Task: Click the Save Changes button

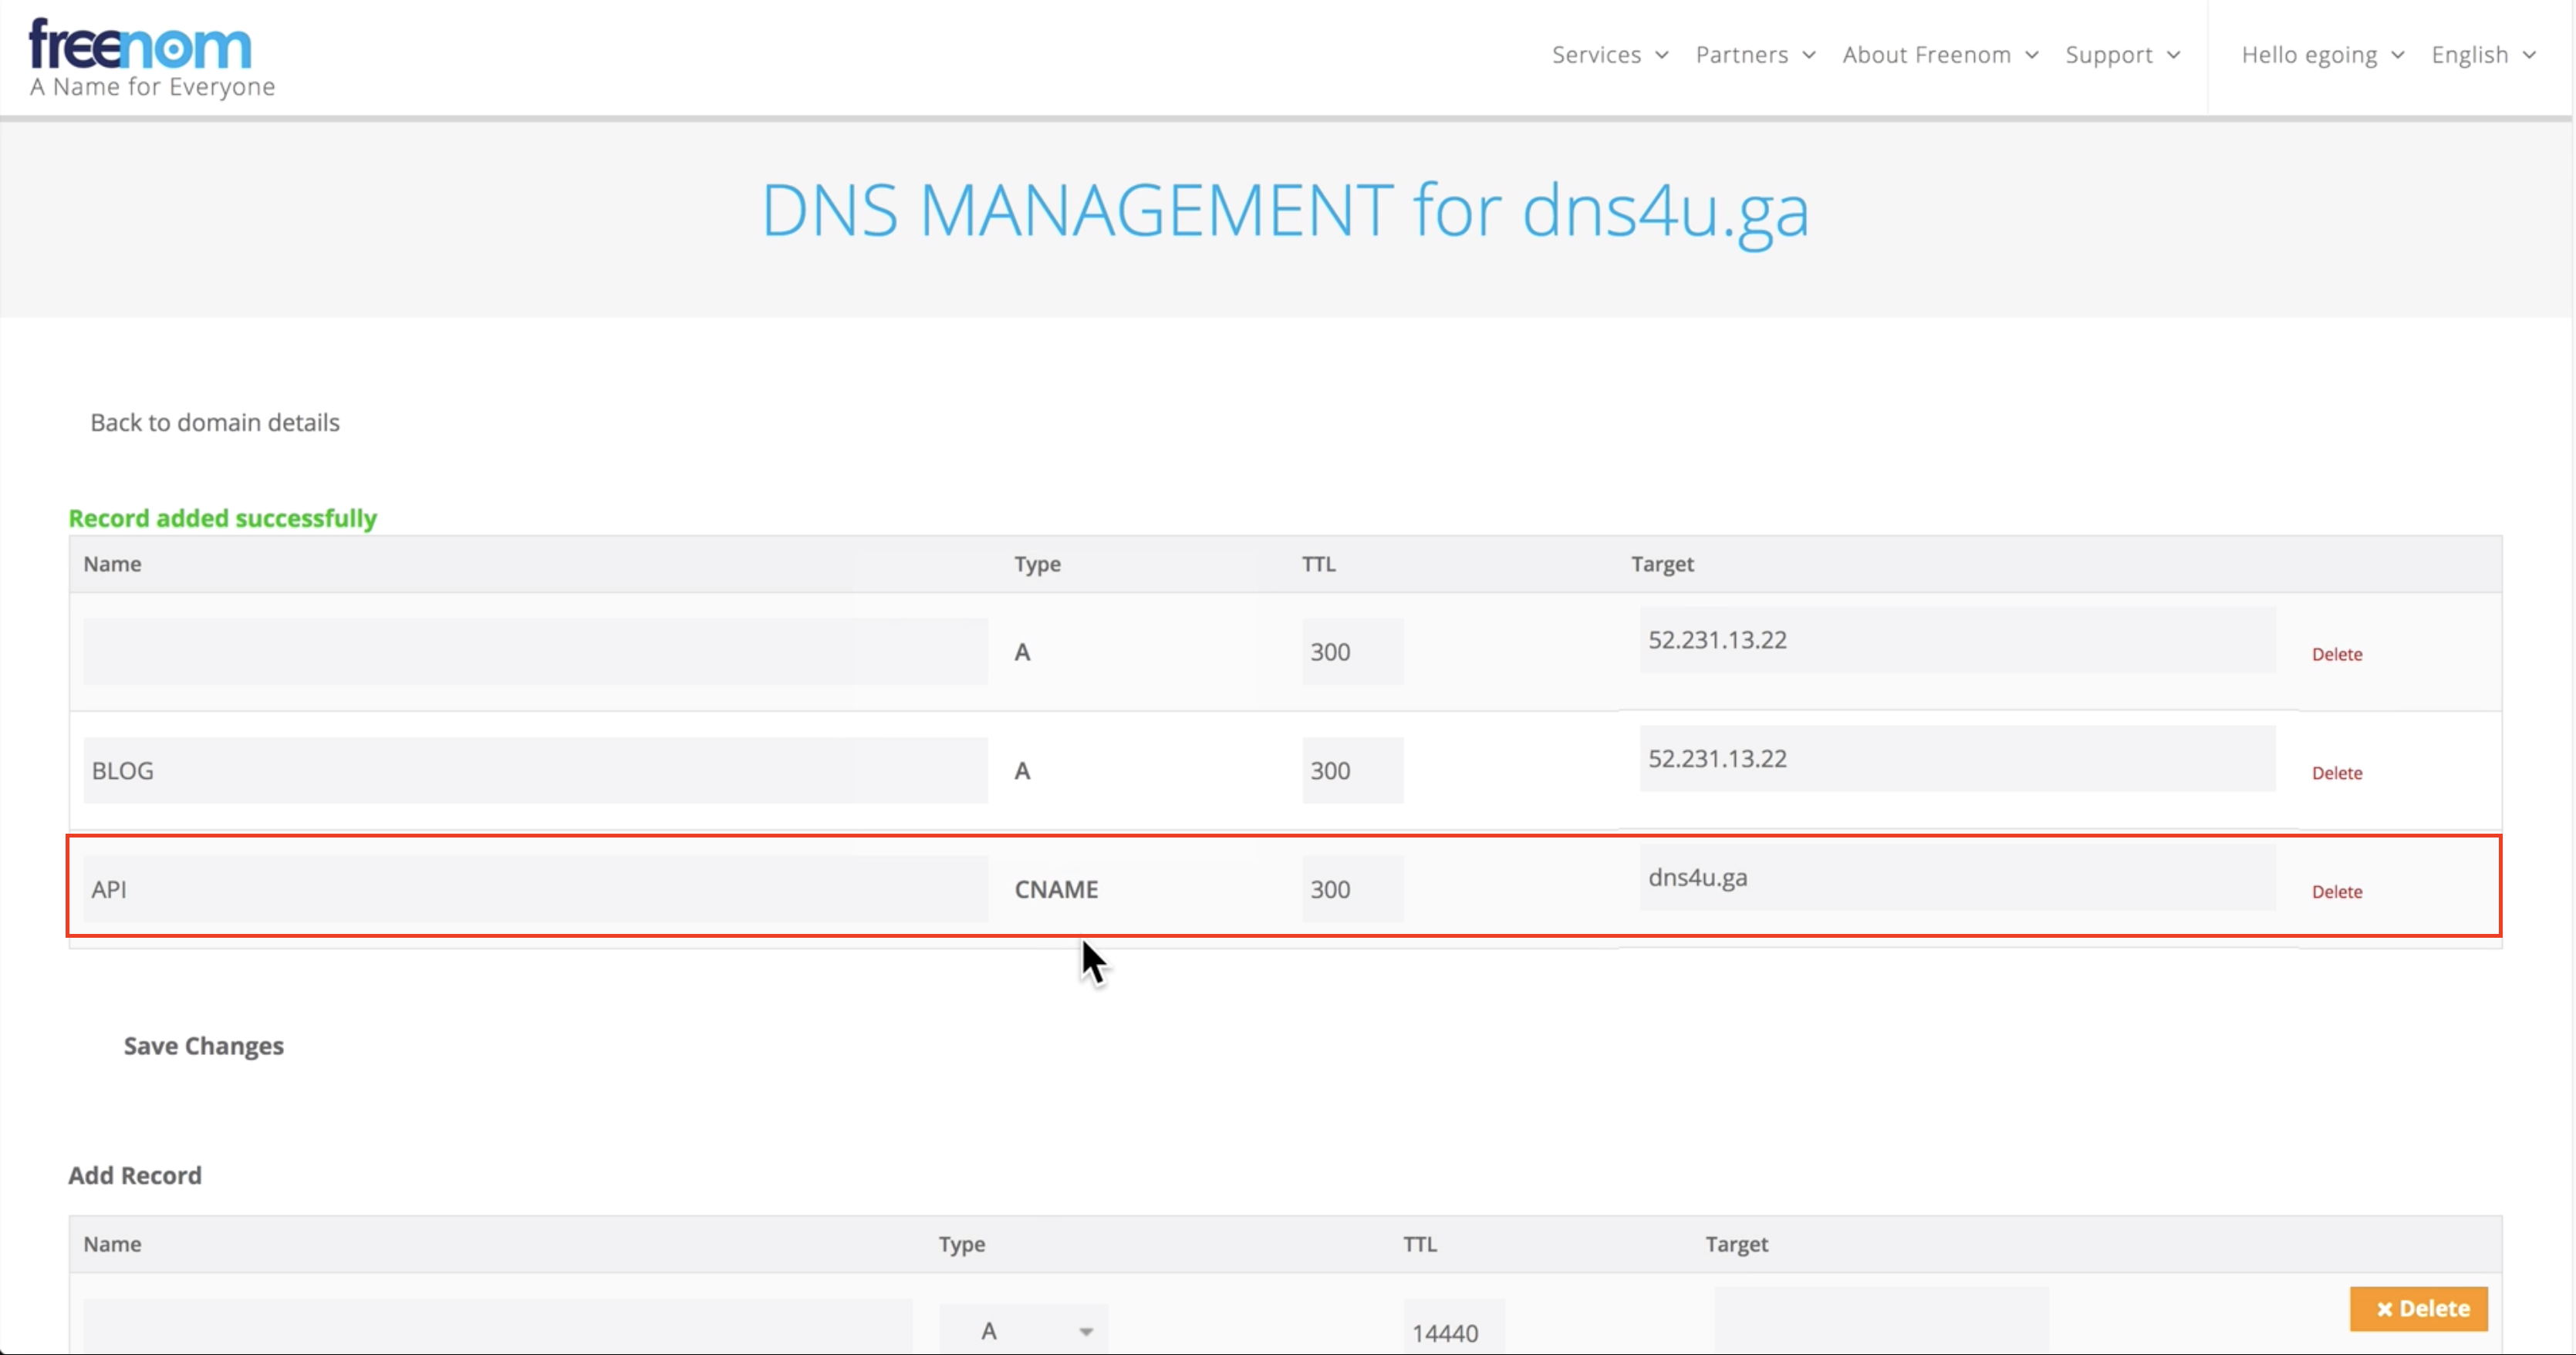Action: (203, 1047)
